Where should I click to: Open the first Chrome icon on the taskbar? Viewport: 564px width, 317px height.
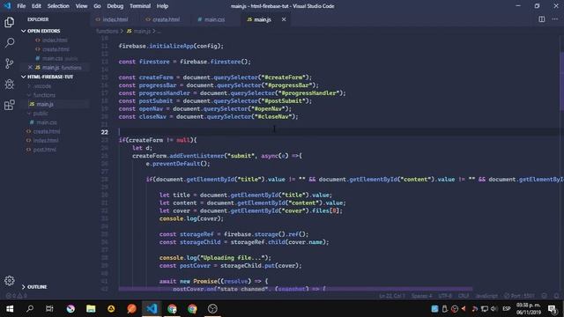pyautogui.click(x=172, y=309)
